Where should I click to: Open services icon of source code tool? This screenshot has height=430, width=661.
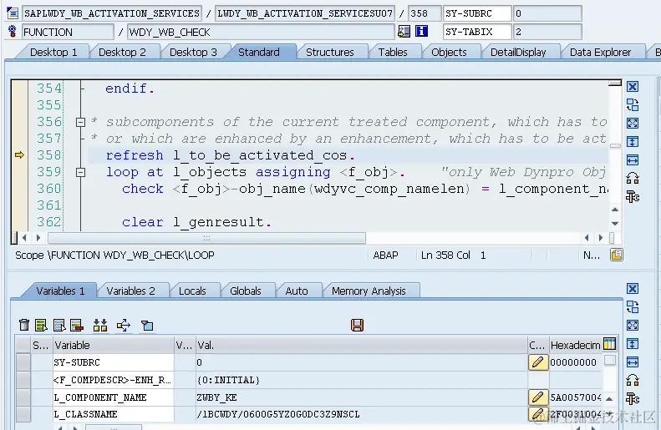pyautogui.click(x=633, y=178)
